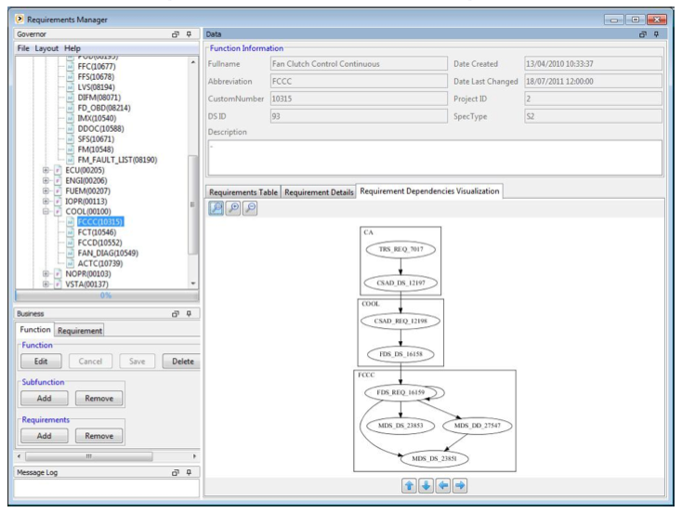Image resolution: width=682 pixels, height=513 pixels.
Task: Click the Save button
Action: click(x=137, y=362)
